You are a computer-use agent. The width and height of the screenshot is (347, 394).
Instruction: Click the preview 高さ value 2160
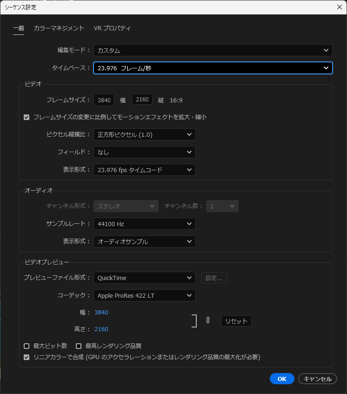point(101,329)
